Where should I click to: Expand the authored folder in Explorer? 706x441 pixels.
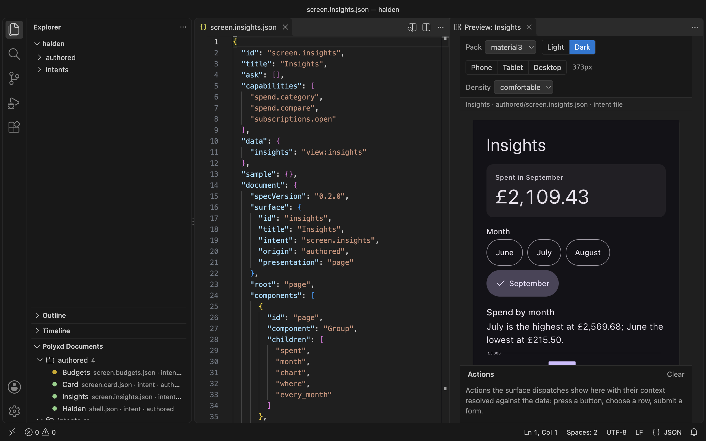click(109, 57)
